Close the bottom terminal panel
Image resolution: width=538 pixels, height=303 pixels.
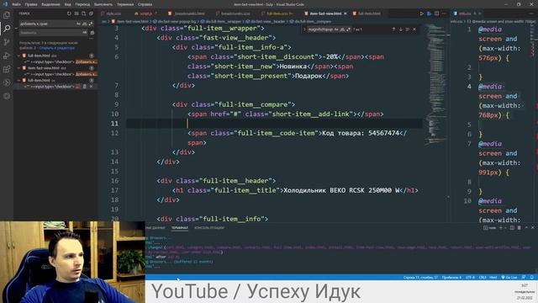pos(532,227)
